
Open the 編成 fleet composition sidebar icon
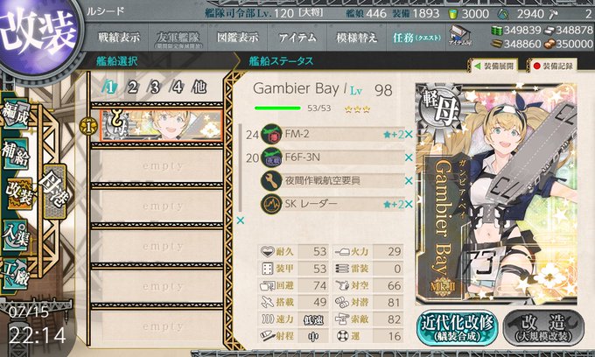tap(16, 113)
